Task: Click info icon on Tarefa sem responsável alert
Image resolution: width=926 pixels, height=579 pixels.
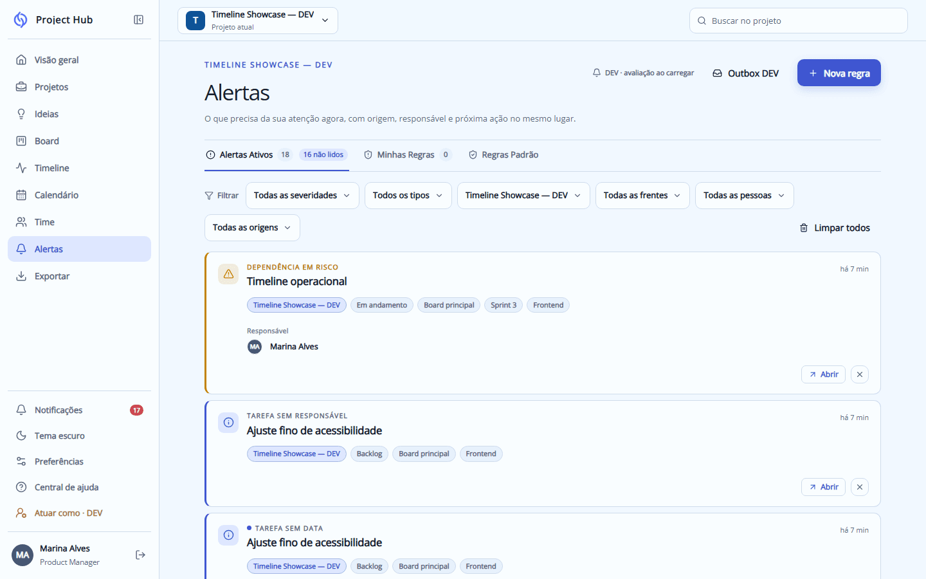Action: (x=228, y=423)
